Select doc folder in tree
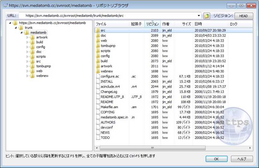This screenshot has height=168, width=259. coord(39,52)
